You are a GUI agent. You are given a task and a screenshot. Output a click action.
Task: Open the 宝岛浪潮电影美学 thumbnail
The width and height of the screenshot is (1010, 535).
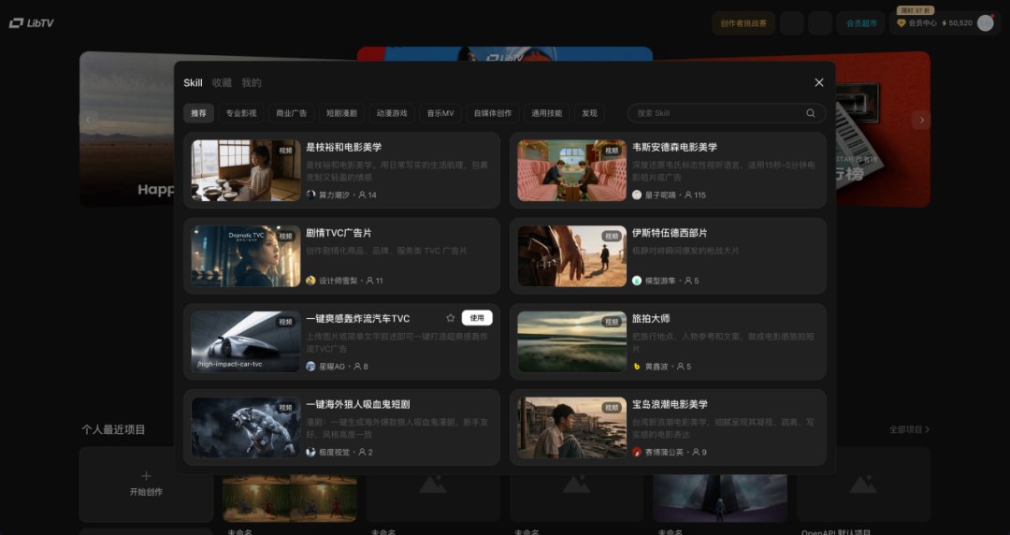tap(572, 427)
